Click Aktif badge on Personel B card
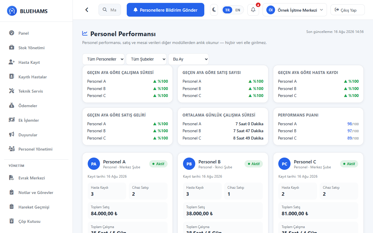Screen dimensions: 373x233 254,164
